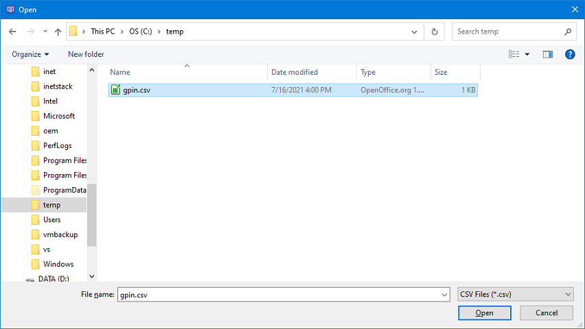The width and height of the screenshot is (585, 329).
Task: Refresh the temp folder listing
Action: (434, 32)
